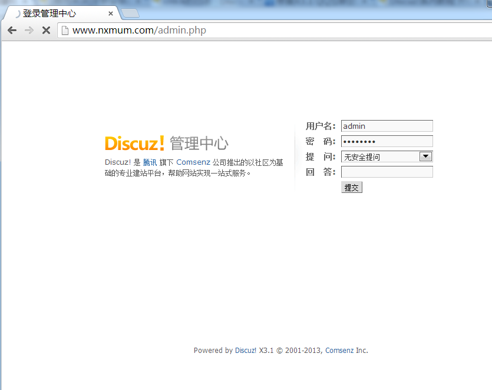
Task: Click the Discuz! link in the footer
Action: point(246,350)
